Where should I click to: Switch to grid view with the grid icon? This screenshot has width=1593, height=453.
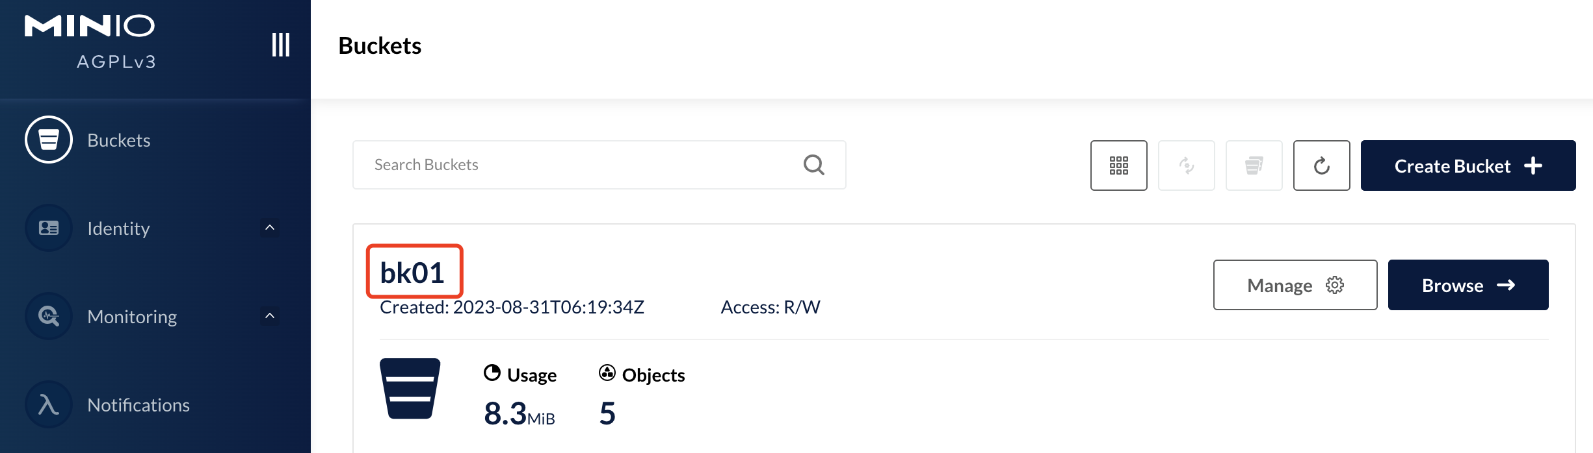[1118, 165]
